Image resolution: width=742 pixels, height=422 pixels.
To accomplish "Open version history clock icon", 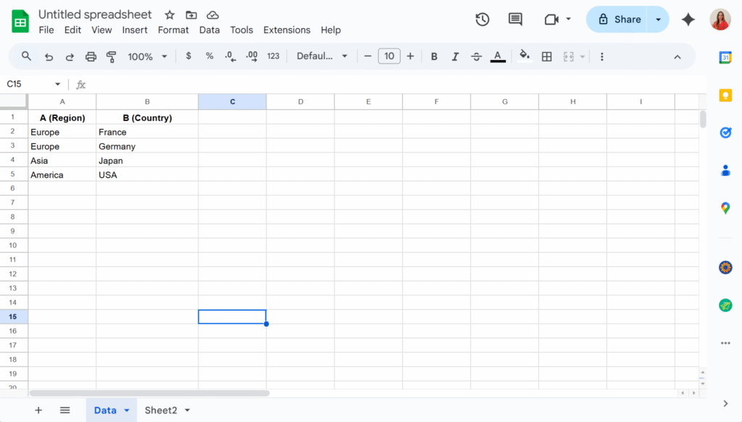I will (x=483, y=20).
